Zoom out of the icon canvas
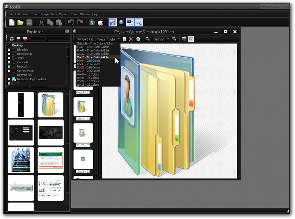 click(x=147, y=39)
